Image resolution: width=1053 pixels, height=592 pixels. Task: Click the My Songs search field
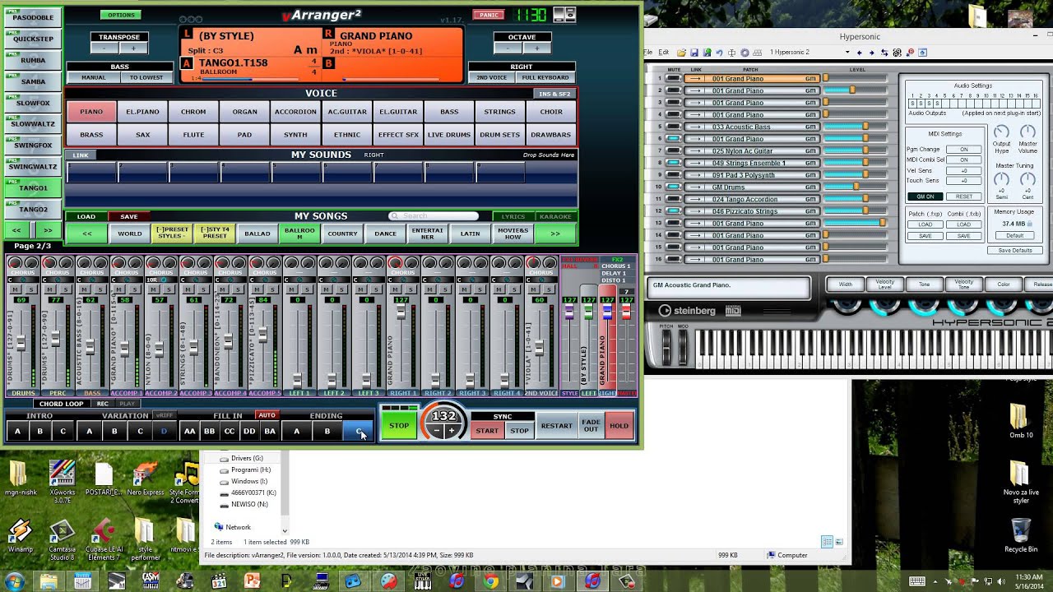434,216
